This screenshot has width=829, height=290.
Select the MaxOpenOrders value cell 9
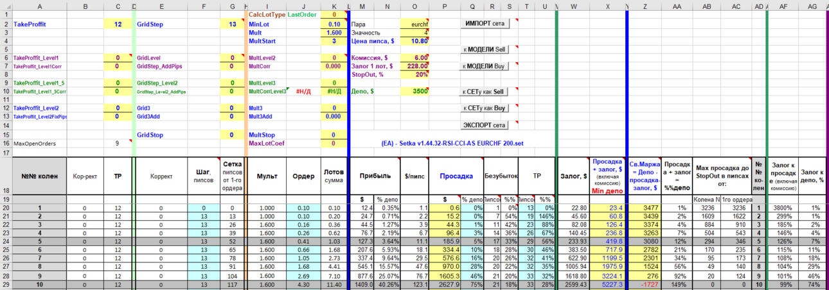118,144
